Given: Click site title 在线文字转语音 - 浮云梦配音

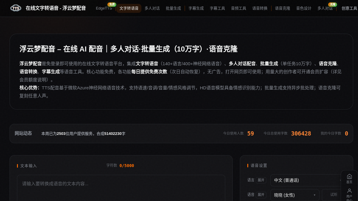Looking at the screenshot, I should pyautogui.click(x=56, y=8).
